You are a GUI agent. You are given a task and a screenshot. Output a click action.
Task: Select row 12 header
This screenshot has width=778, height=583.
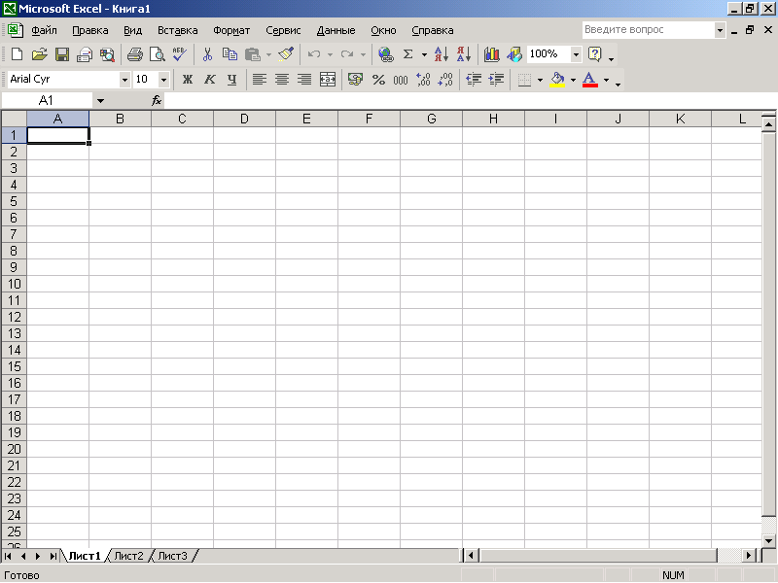pos(14,317)
